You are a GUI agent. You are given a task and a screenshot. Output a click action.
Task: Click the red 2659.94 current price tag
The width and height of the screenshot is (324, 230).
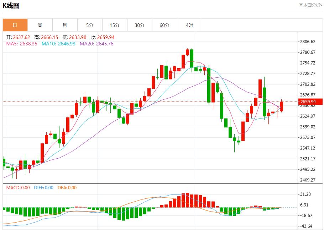coord(308,102)
